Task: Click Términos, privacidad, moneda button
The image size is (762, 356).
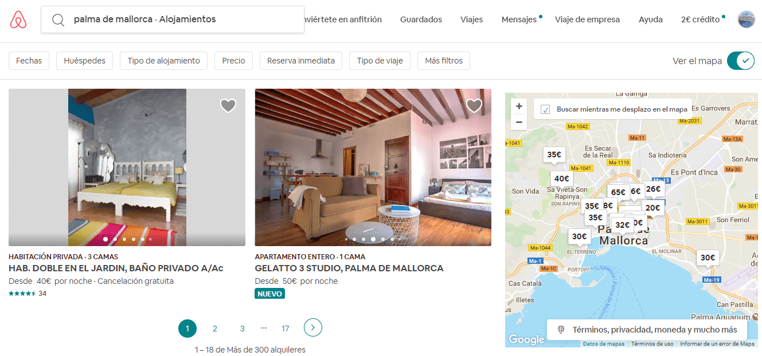Action: point(647,330)
